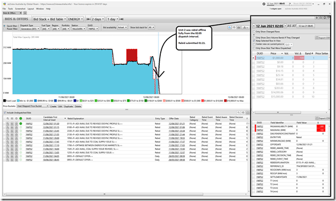This screenshot has height=201, width=336.
Task: Toggle Include Undispatched Bids checkbox
Action: pos(5,113)
